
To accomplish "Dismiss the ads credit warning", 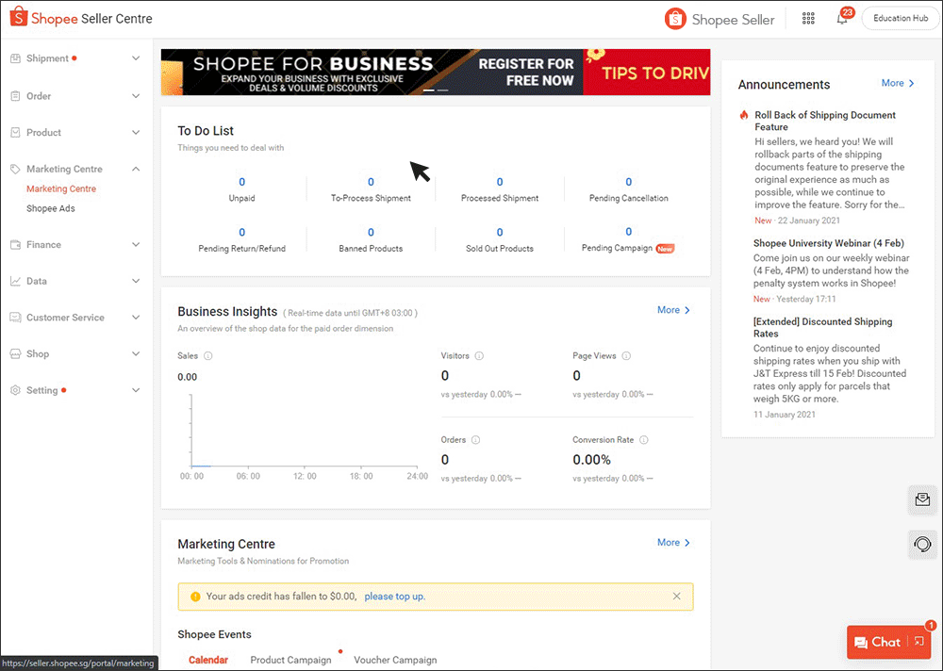I will click(x=676, y=597).
